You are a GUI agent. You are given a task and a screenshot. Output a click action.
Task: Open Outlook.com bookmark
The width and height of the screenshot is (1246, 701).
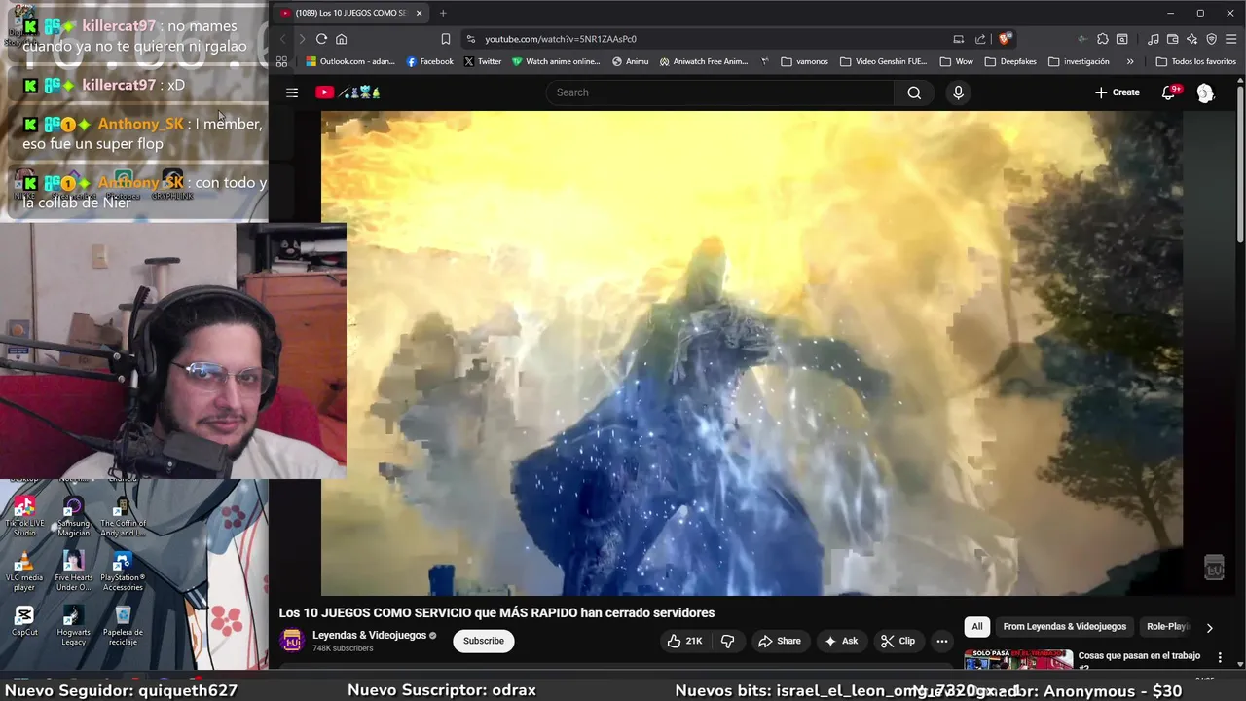[349, 61]
